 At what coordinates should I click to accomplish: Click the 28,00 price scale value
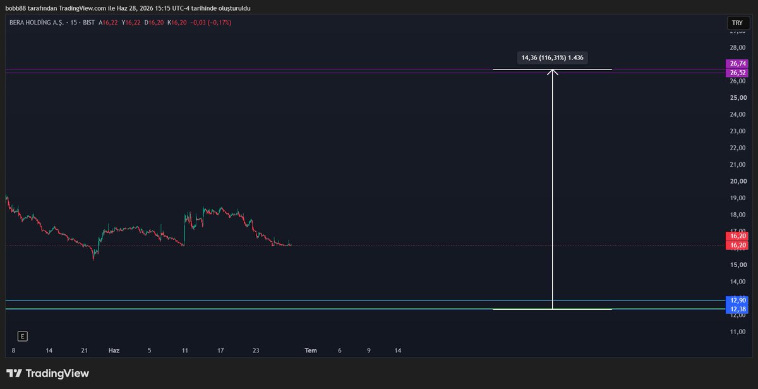[x=738, y=47]
